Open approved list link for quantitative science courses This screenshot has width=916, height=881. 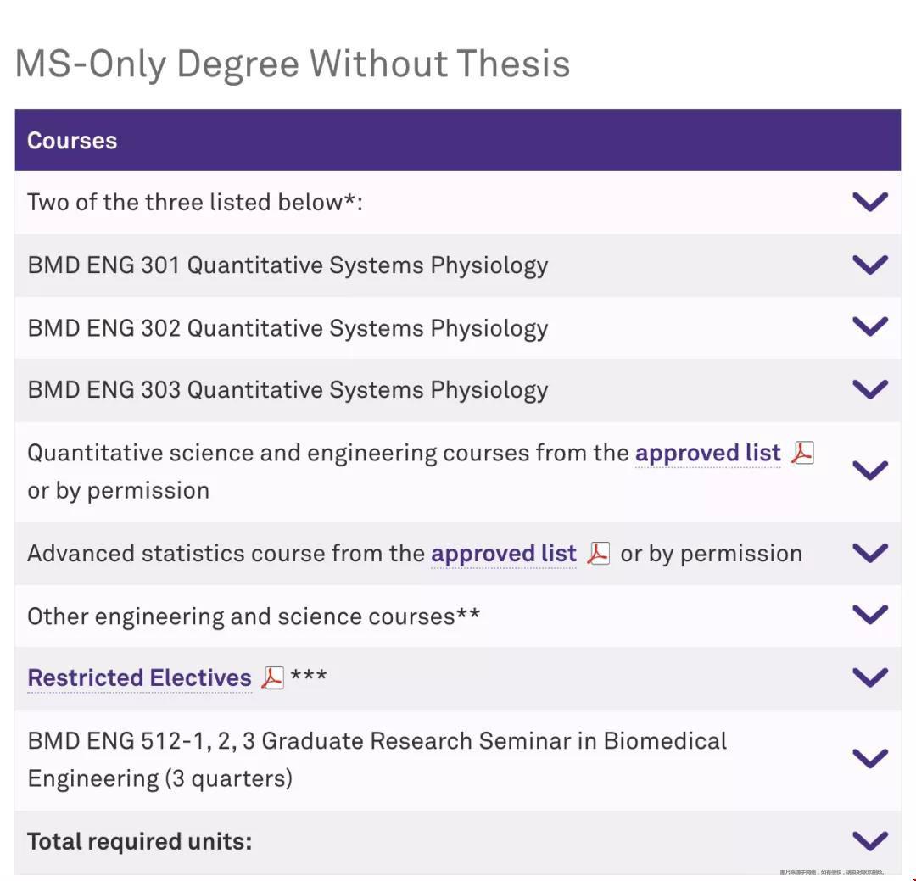(x=708, y=454)
